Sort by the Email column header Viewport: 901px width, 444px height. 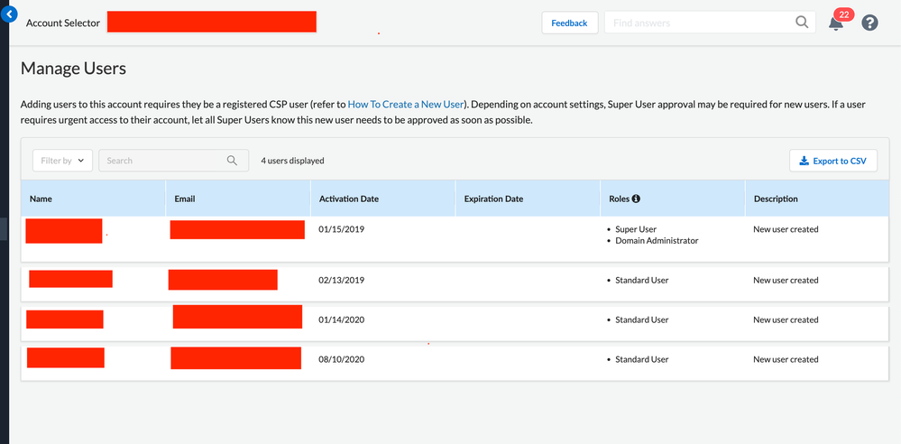pyautogui.click(x=185, y=199)
